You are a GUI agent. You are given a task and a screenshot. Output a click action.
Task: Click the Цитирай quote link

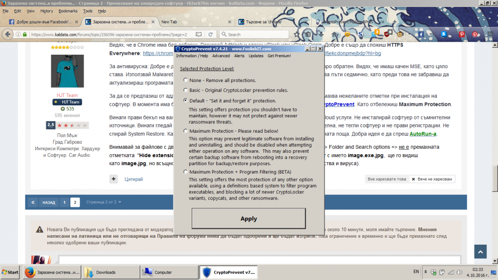coord(133,179)
